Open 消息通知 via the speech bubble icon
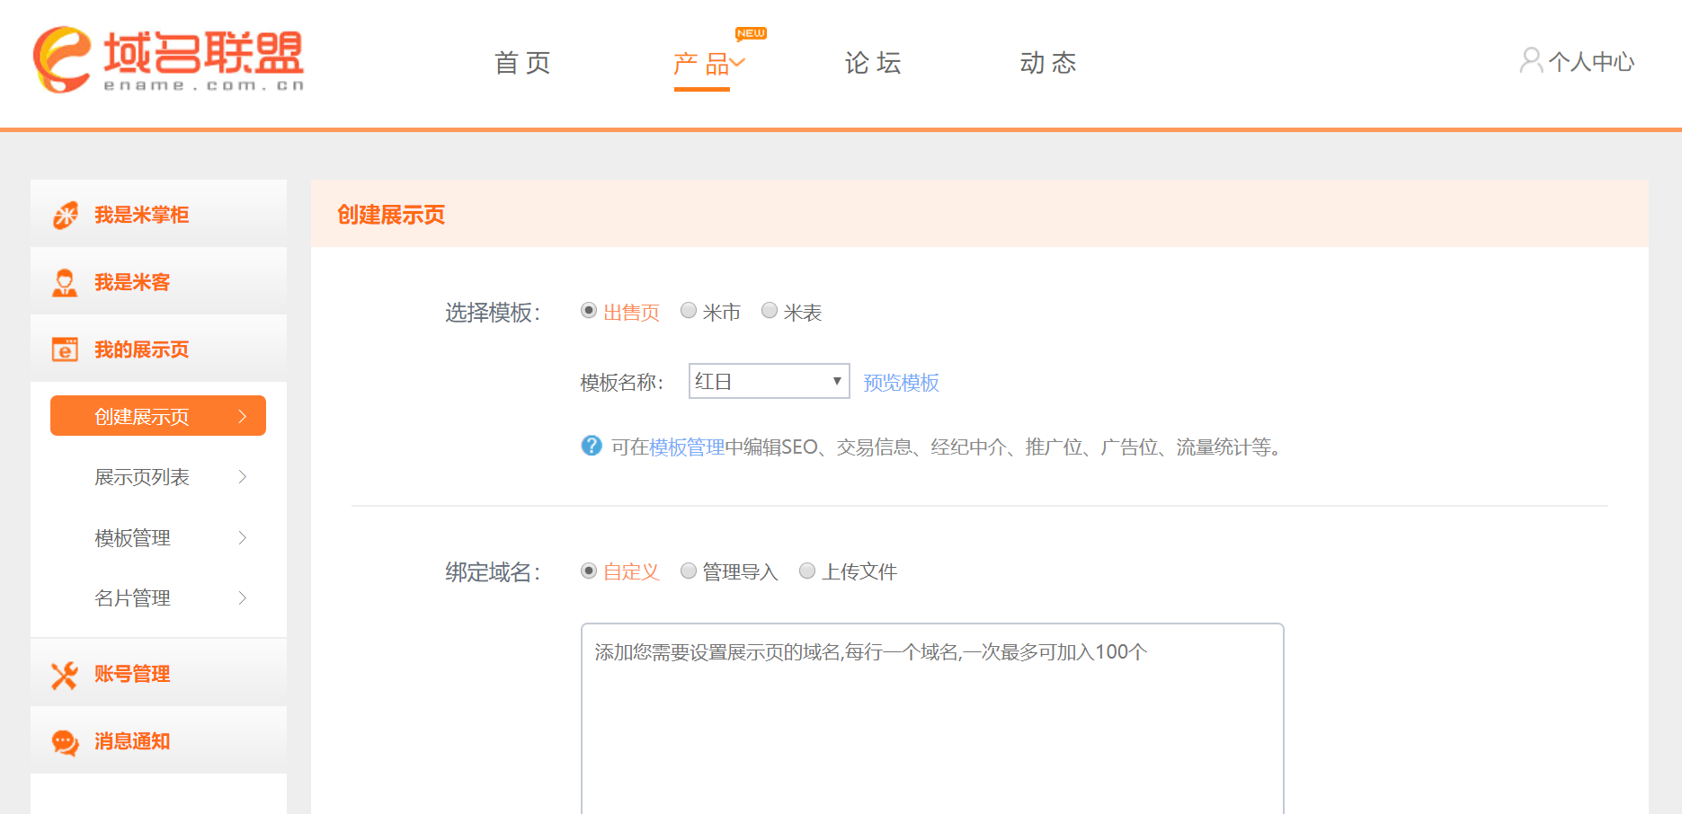 tap(64, 740)
